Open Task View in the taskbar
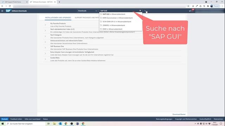225x126 pixels. (x=49, y=124)
